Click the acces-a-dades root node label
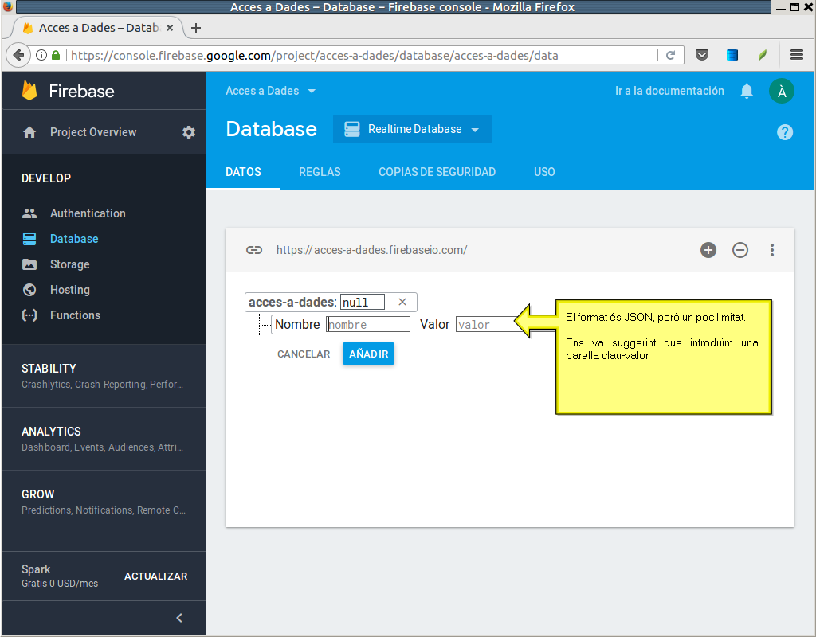816x637 pixels. coord(292,302)
